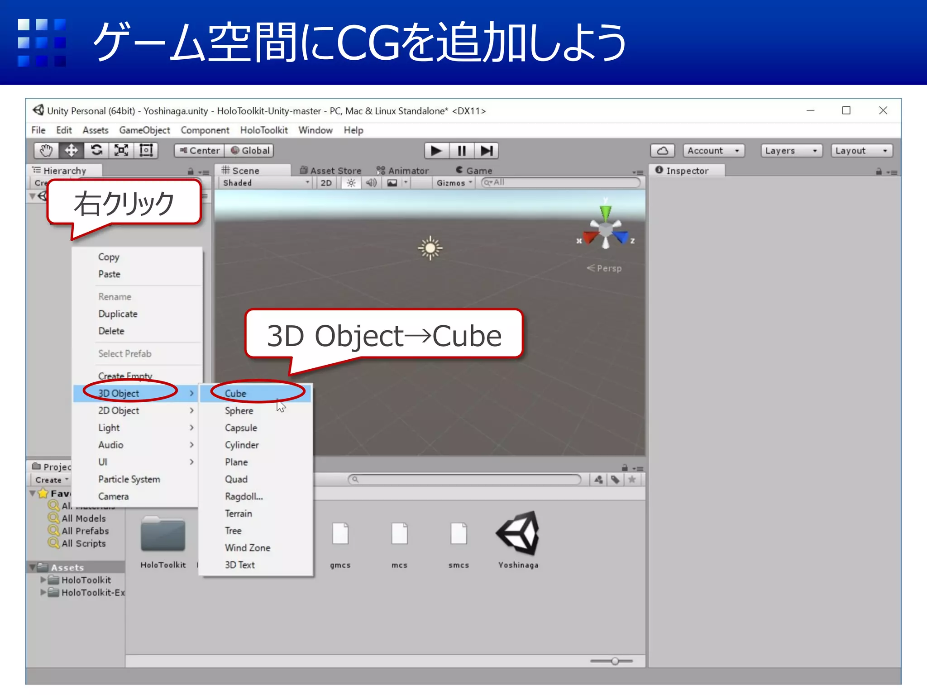Open the Component menu

tap(205, 130)
